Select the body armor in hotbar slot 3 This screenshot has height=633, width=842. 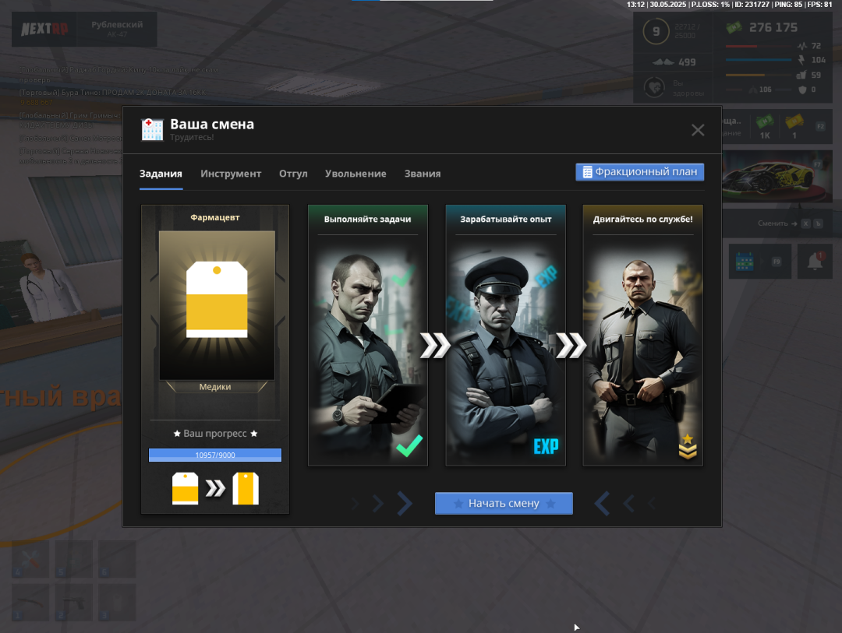117,602
